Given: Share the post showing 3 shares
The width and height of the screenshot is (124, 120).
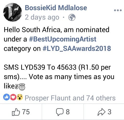Looking at the screenshot, I should click(x=104, y=112).
